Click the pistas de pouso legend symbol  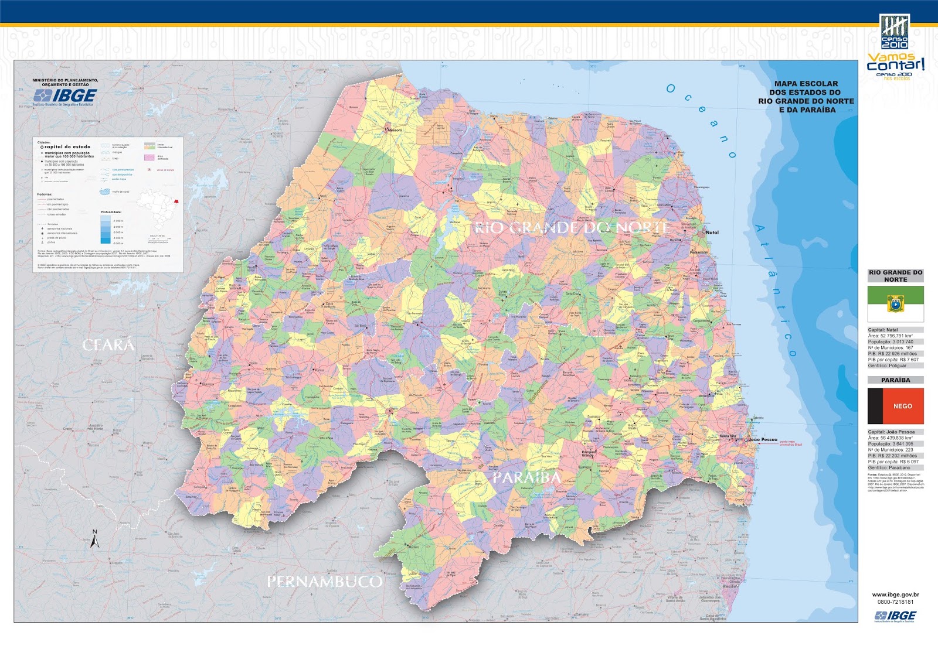[42, 238]
